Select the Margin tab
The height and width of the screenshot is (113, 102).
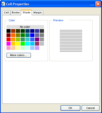click(37, 13)
